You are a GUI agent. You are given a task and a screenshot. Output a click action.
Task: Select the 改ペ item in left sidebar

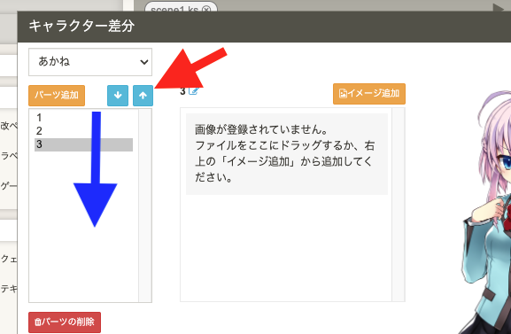point(9,126)
